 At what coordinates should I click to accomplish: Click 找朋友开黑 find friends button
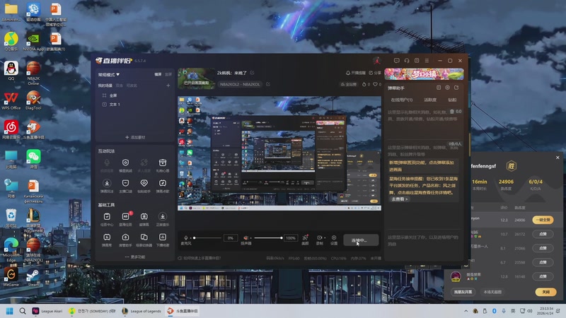click(463, 292)
